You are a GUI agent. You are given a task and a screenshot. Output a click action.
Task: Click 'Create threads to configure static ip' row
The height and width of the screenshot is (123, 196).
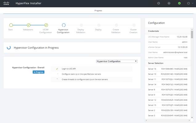pyautogui.click(x=92, y=79)
